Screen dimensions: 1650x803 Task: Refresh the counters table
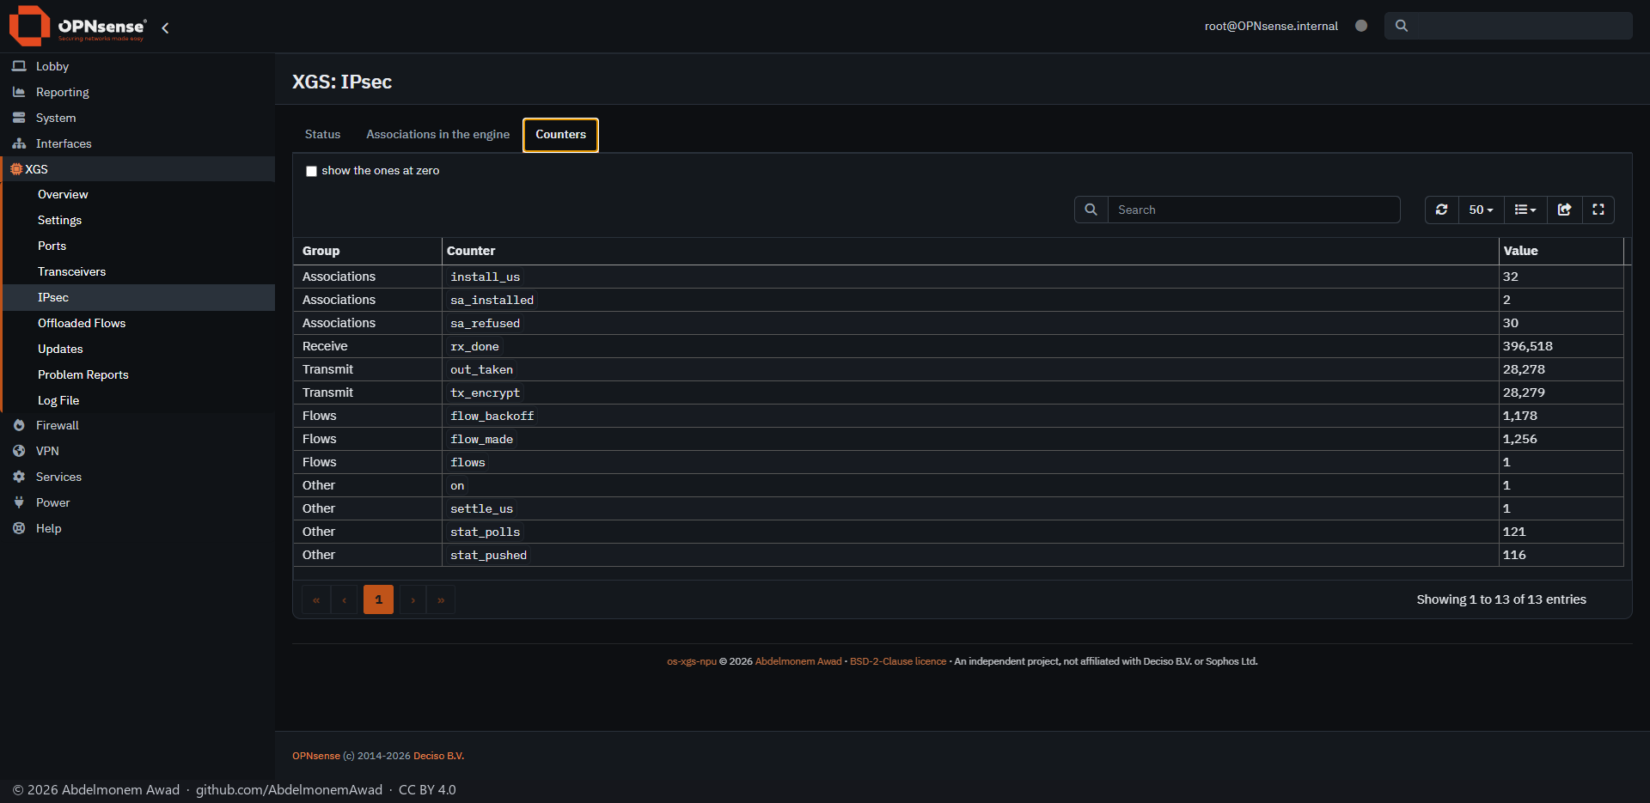(x=1442, y=210)
